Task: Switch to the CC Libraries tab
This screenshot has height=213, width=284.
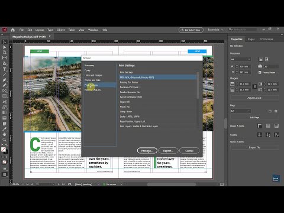Action: click(266, 39)
